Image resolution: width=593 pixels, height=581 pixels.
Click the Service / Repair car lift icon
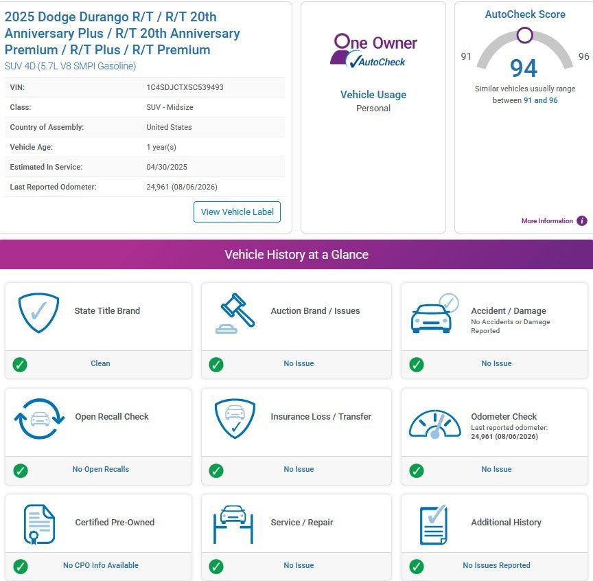[233, 525]
